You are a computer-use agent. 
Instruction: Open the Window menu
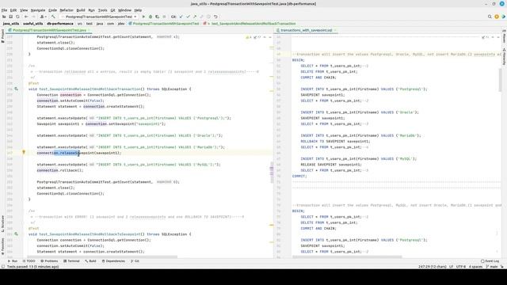(x=124, y=10)
